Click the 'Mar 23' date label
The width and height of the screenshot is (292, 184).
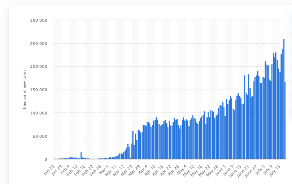point(127,170)
